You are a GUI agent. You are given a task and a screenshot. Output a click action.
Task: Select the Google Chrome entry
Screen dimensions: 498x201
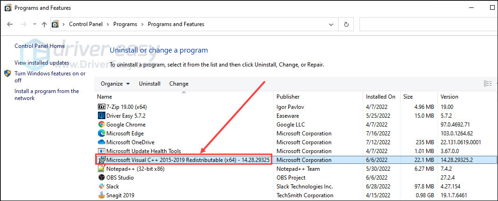click(126, 125)
